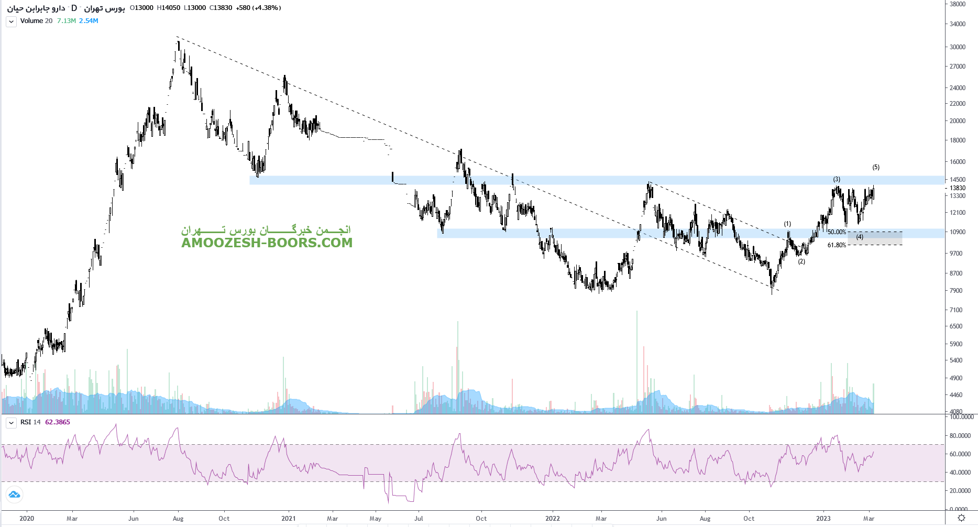This screenshot has height=527, width=978.
Task: Click the Volume 20 indicator label
Action: [36, 21]
